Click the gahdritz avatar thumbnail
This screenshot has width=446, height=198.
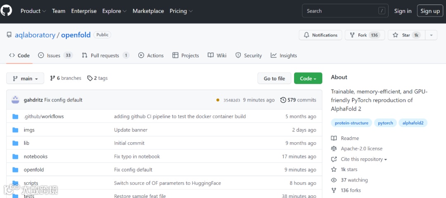coord(15,100)
